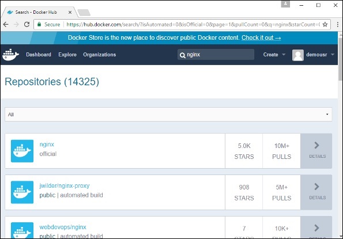Click the browser forward arrow

16,24
